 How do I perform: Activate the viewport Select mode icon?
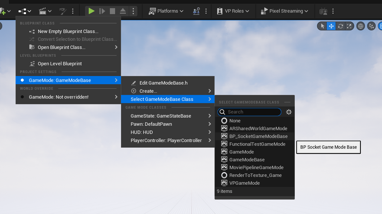(x=322, y=26)
